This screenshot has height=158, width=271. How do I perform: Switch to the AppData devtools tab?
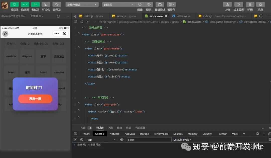pyautogui.click(x=130, y=134)
